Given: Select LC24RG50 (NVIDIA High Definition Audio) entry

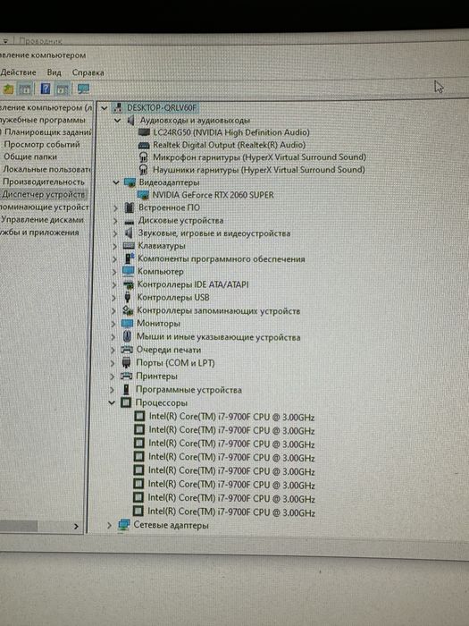Looking at the screenshot, I should tap(231, 132).
